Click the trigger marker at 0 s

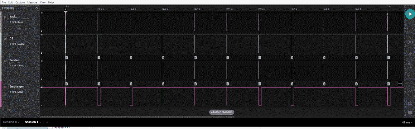point(66,12)
